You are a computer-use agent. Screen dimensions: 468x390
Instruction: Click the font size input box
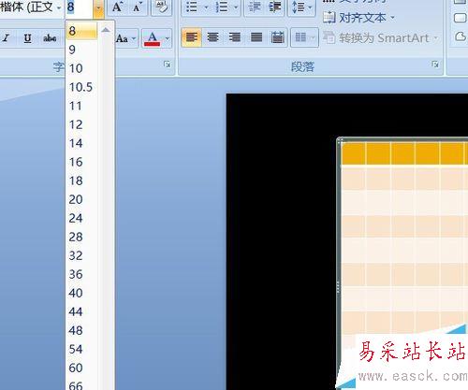[80, 7]
